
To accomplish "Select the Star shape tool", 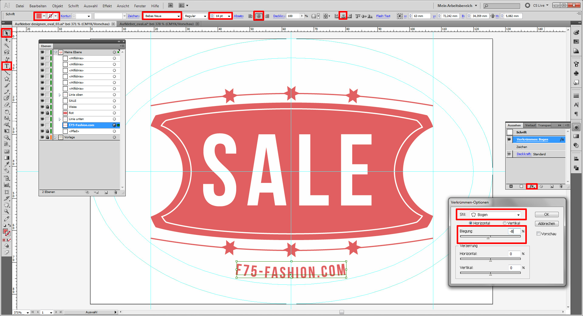I will [x=7, y=79].
